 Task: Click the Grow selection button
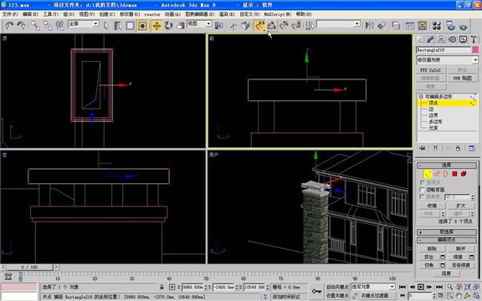pyautogui.click(x=460, y=206)
